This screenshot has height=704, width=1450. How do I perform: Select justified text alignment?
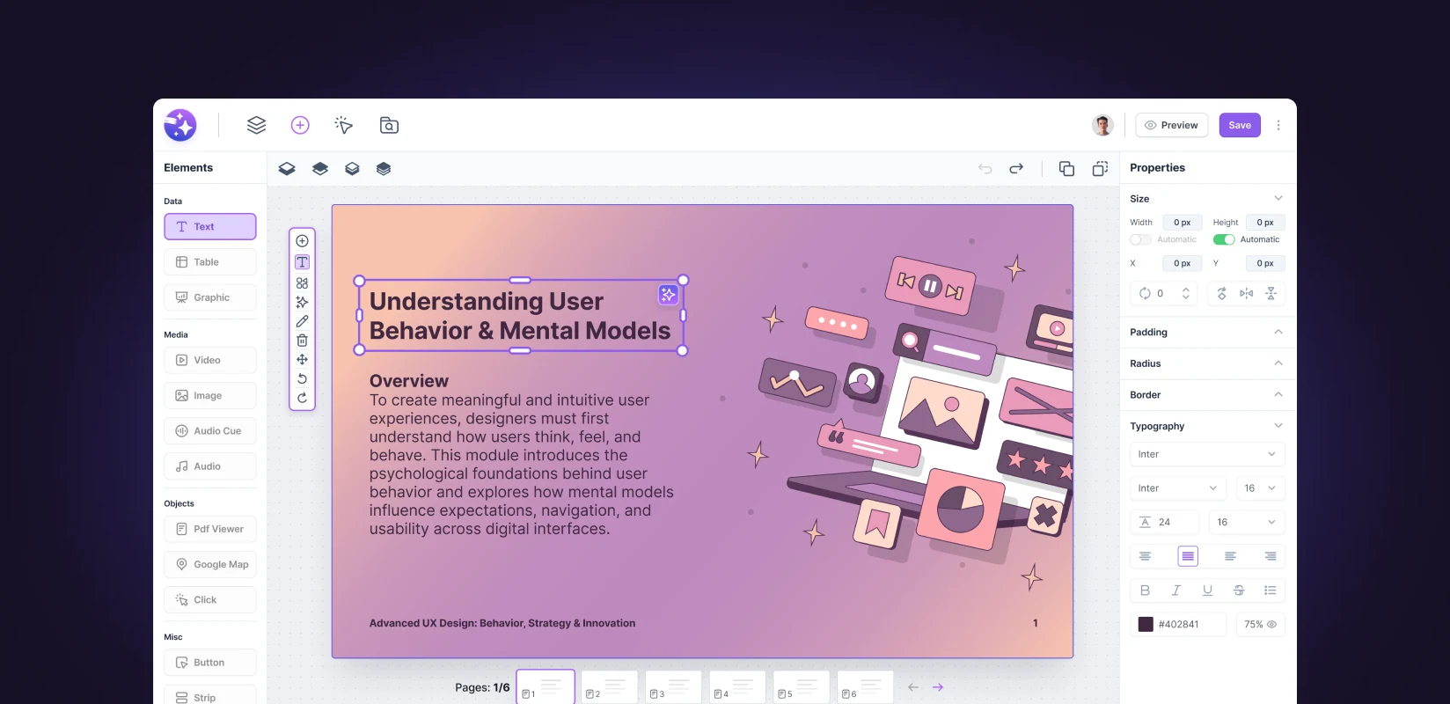click(1188, 556)
